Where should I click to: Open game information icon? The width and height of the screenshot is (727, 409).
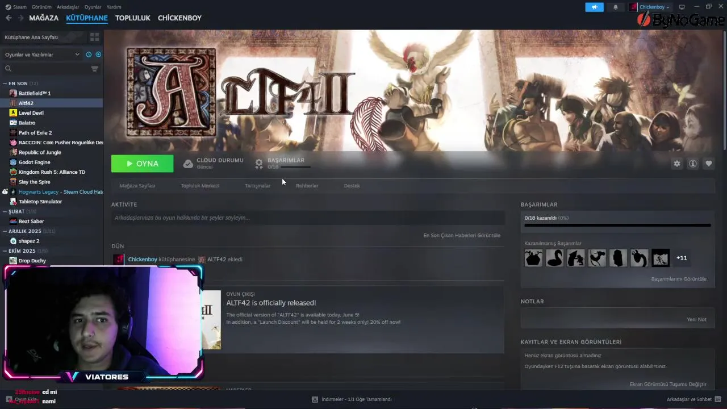692,164
